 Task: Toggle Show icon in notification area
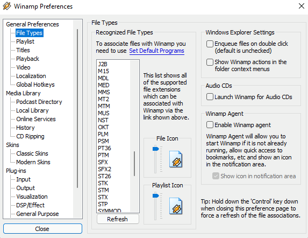pyautogui.click(x=216, y=176)
